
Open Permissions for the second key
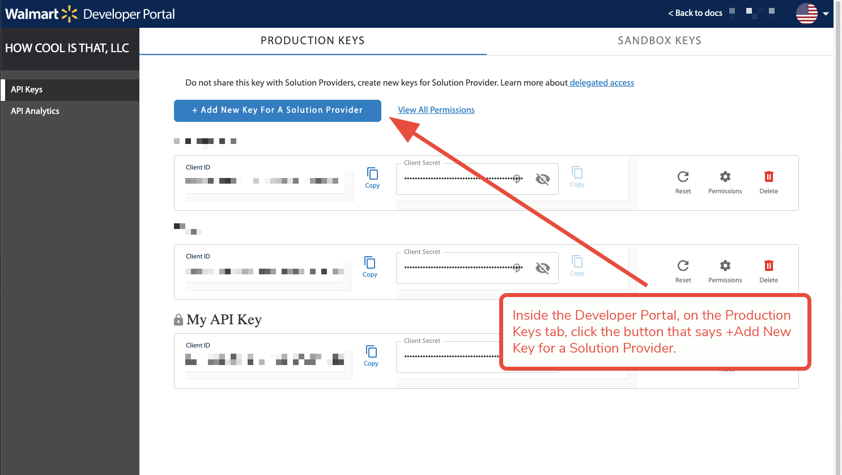[725, 271]
